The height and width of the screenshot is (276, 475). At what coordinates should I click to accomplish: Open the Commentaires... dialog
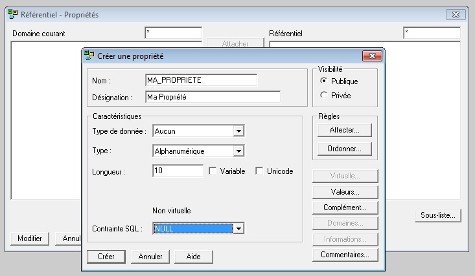(x=345, y=255)
